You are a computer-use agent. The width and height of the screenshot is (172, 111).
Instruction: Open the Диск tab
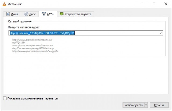point(30,14)
